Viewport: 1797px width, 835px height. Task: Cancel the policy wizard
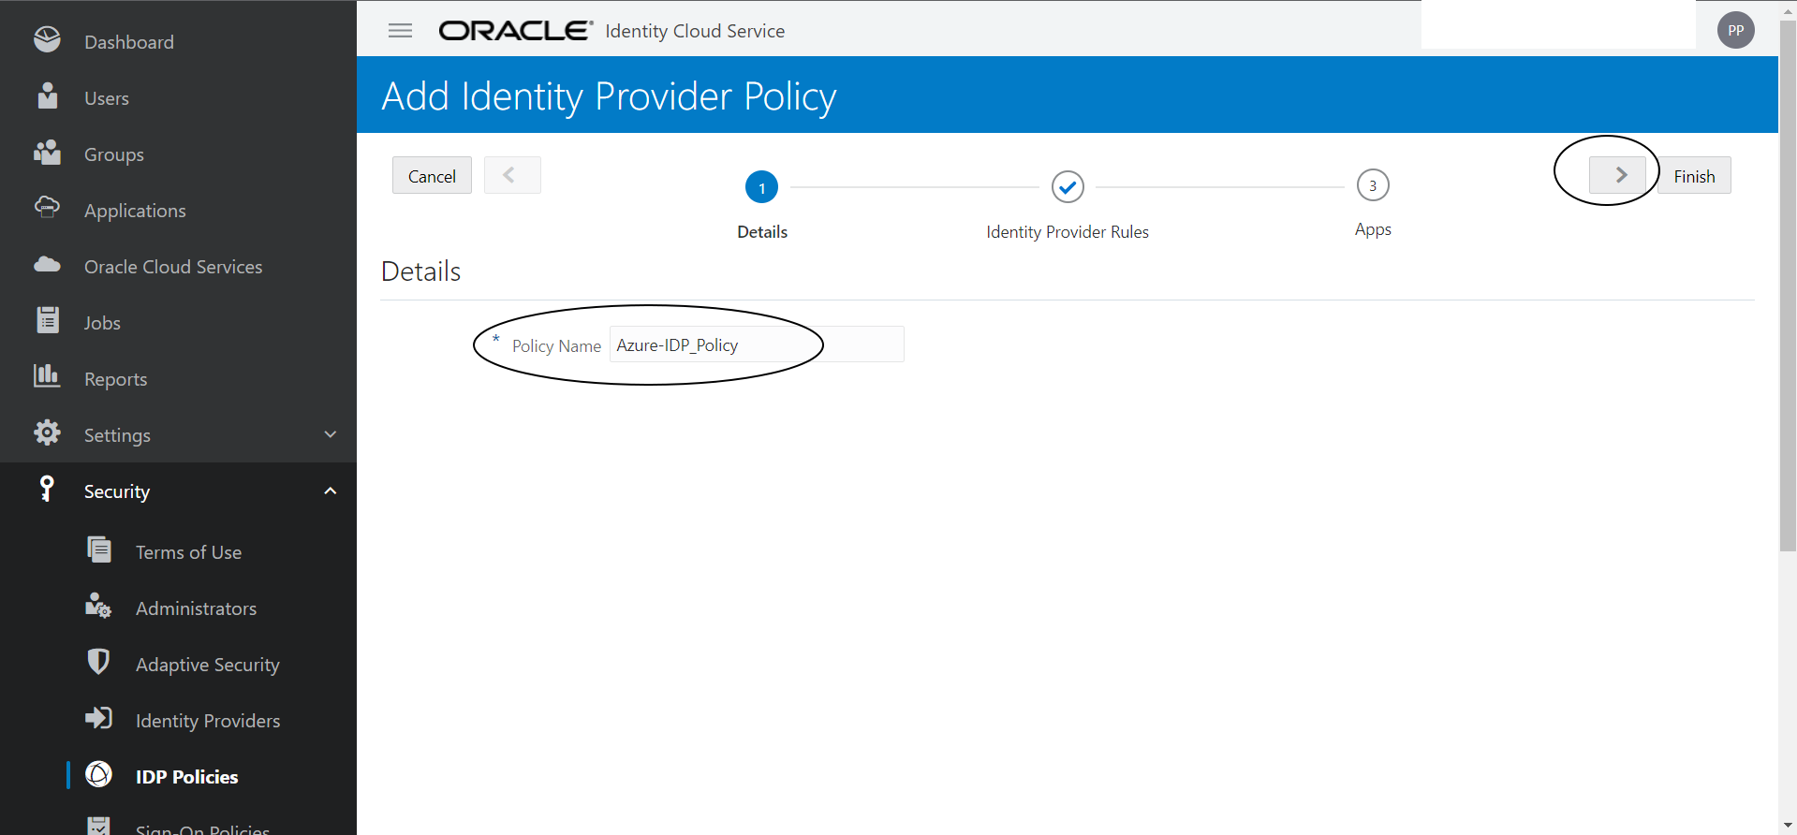click(x=432, y=175)
